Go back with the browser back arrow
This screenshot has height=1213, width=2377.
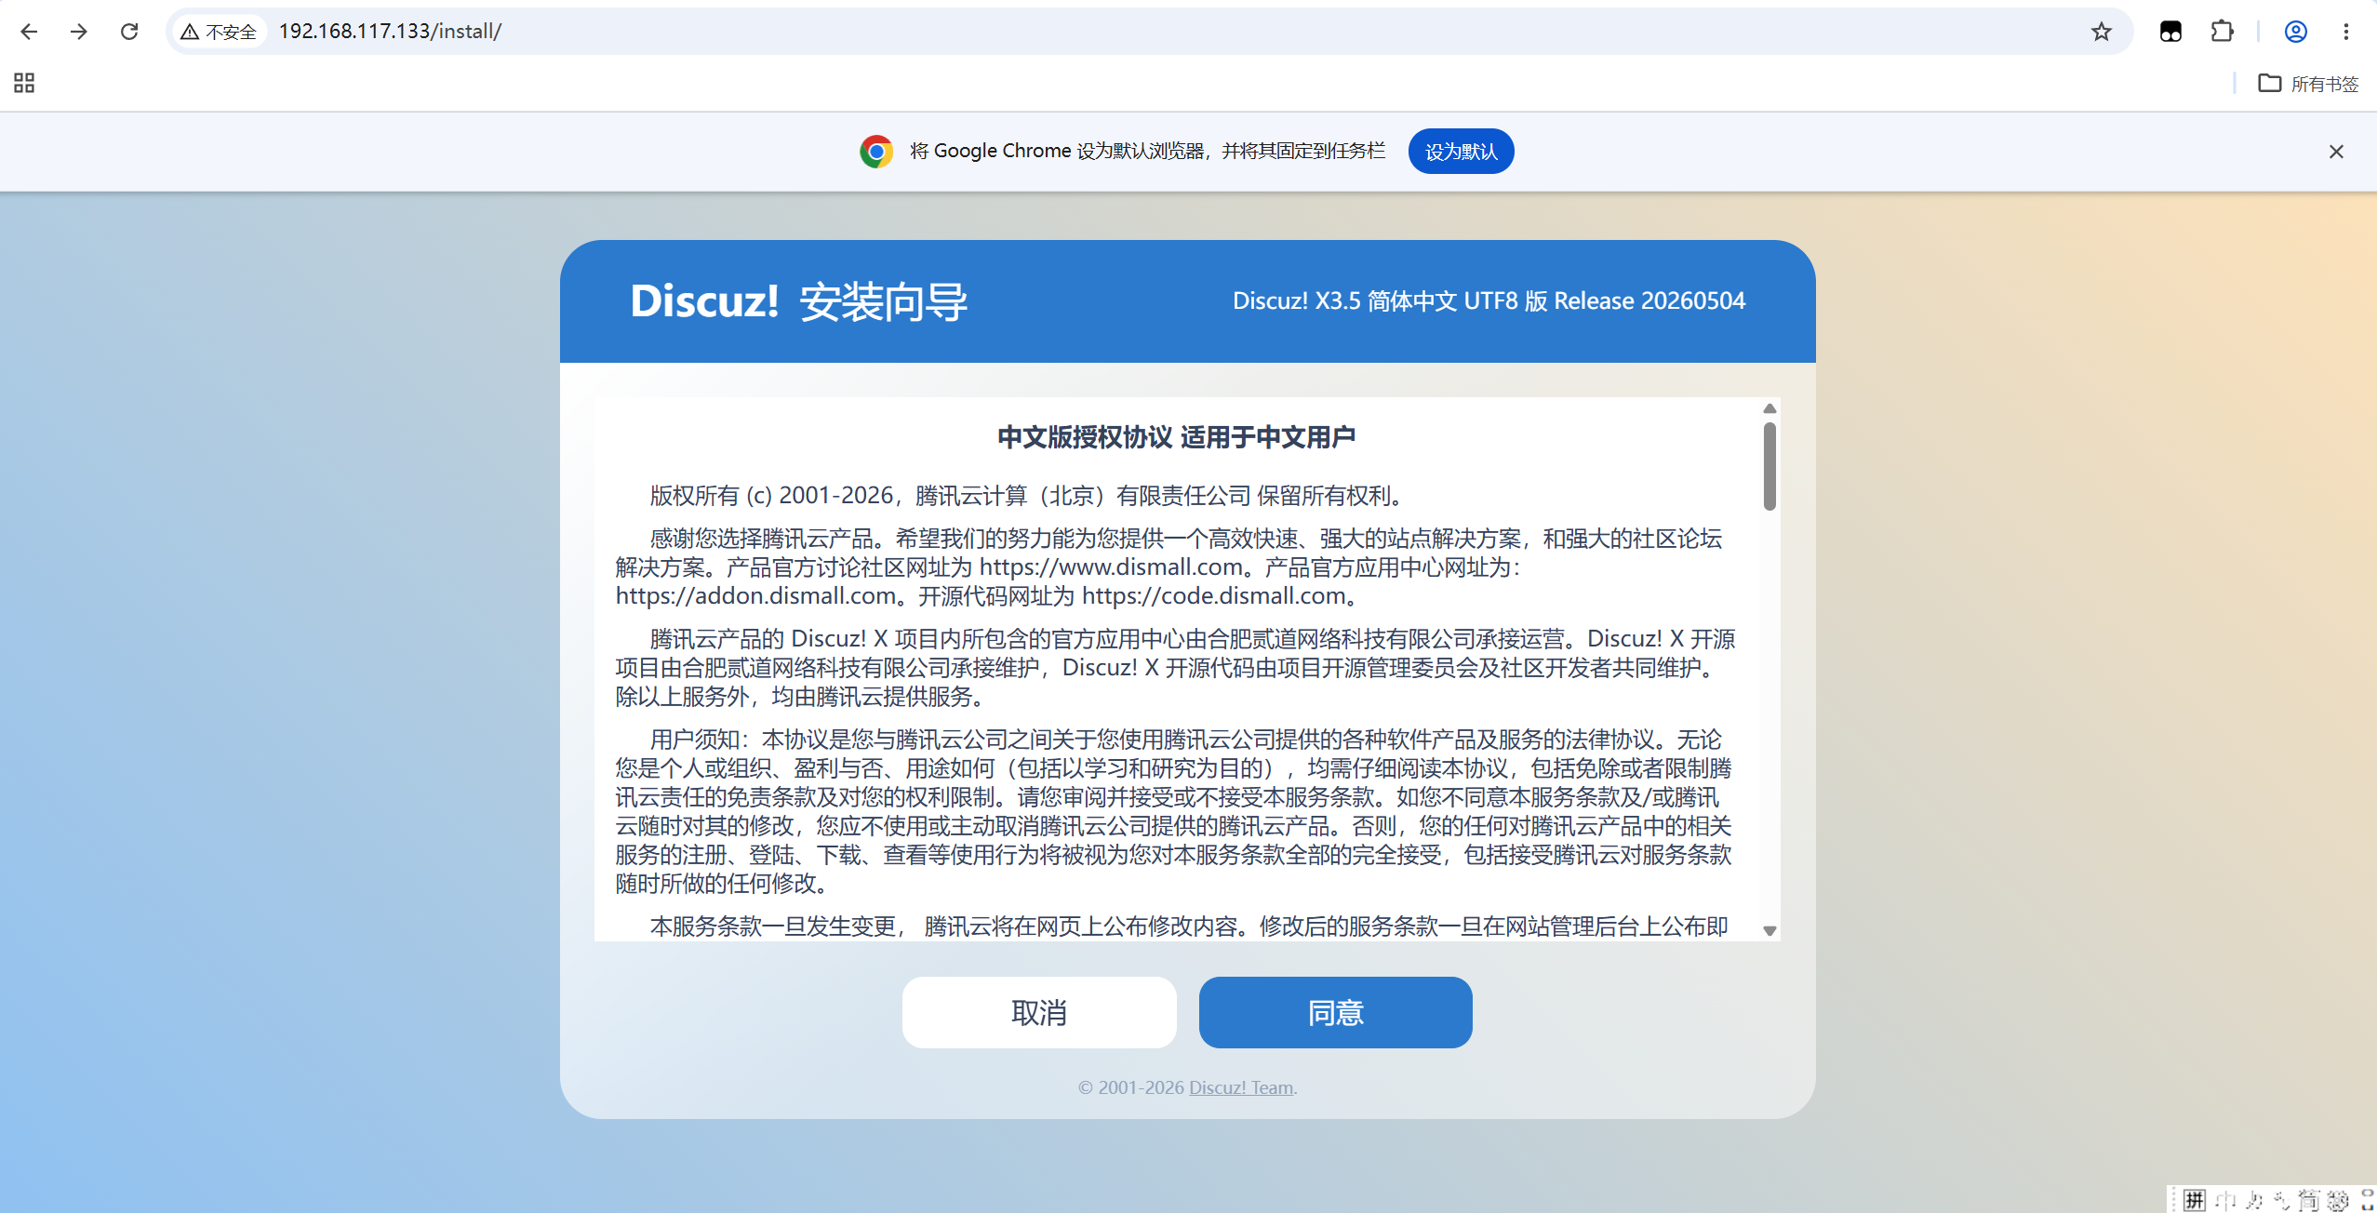point(29,32)
